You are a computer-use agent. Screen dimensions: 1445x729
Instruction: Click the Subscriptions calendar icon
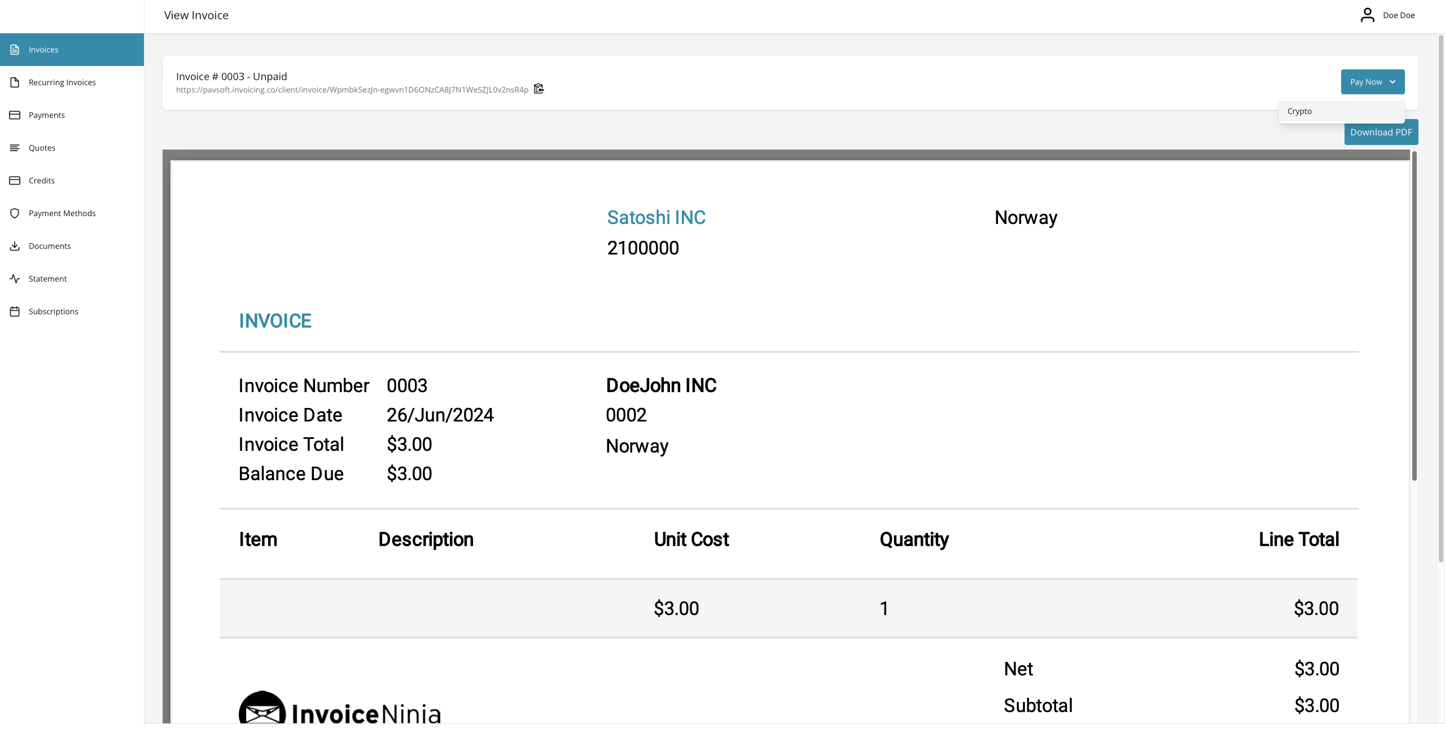[x=15, y=311]
